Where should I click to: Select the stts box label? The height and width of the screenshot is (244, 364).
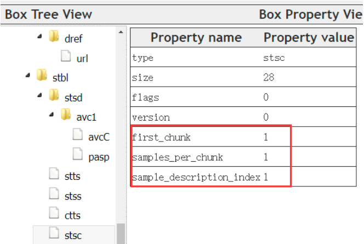coord(72,177)
